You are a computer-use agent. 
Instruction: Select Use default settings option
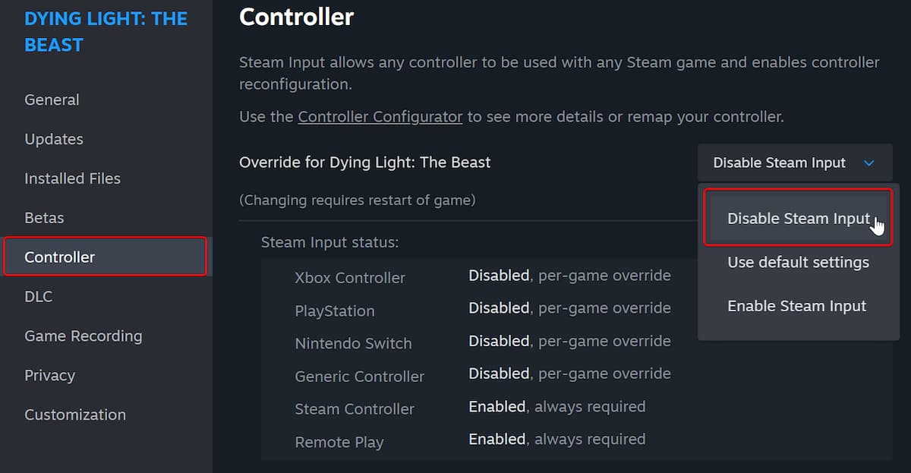(798, 263)
